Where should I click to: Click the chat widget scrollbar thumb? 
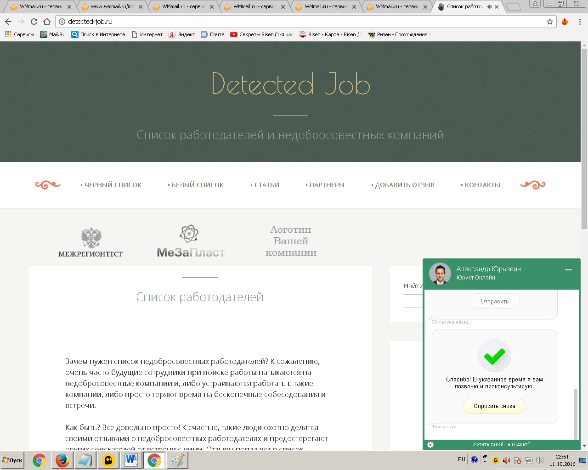point(576,414)
